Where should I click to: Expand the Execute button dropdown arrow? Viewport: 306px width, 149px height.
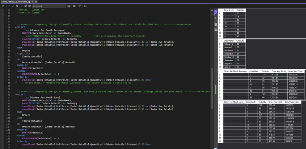[7, 6]
